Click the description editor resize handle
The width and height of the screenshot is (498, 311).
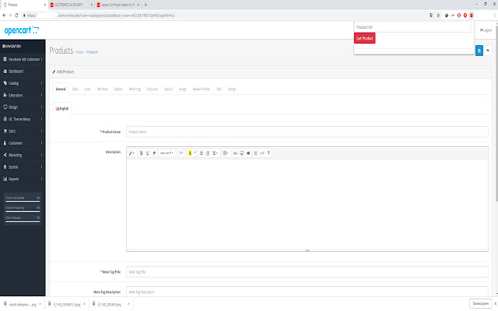coord(307,250)
